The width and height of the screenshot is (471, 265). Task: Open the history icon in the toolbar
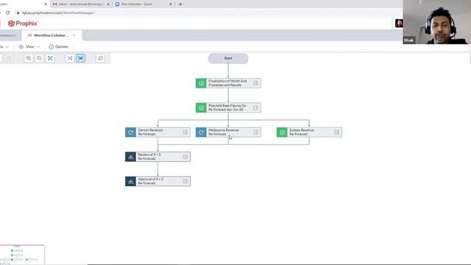101,58
